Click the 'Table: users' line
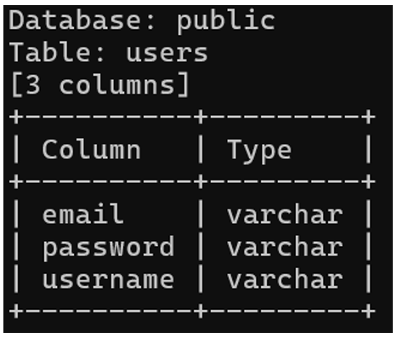 [x=108, y=52]
